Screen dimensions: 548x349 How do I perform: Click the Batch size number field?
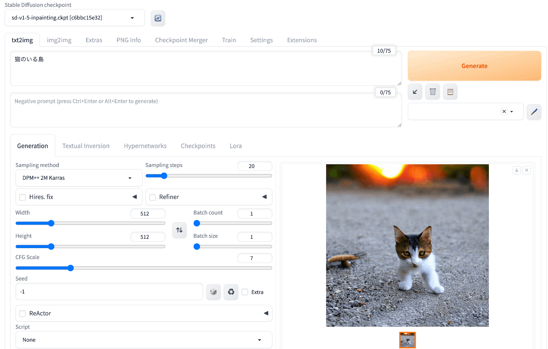(x=255, y=237)
